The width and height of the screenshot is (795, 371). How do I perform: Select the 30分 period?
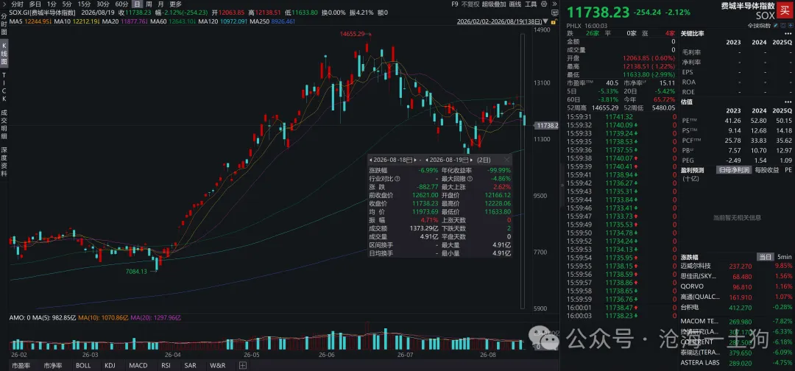pos(103,4)
